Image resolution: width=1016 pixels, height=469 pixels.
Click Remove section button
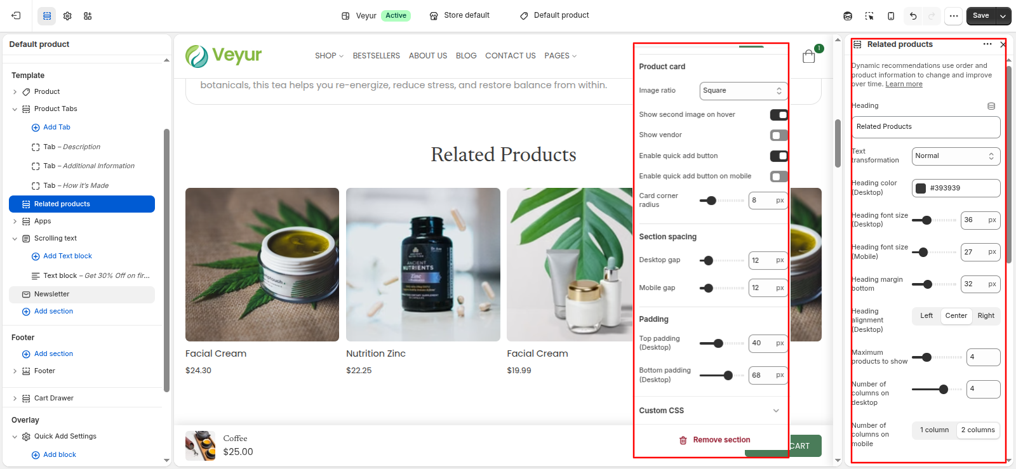point(714,440)
